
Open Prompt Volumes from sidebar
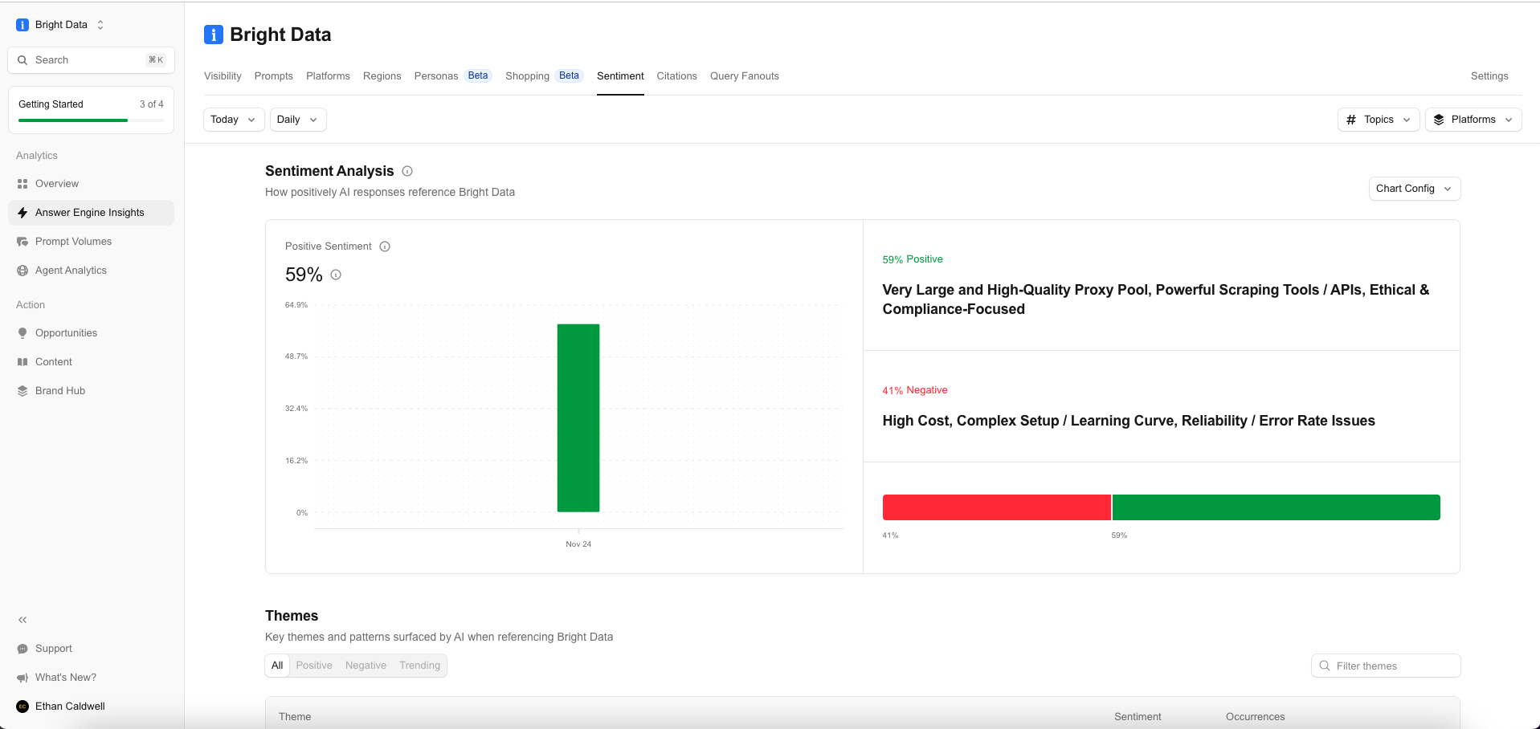91,242
